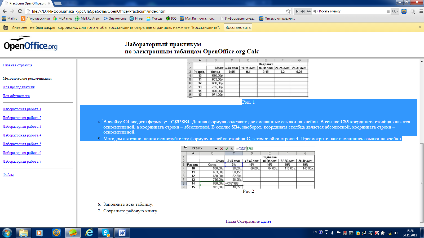Click the address bar URL field
This screenshot has height=238, width=424.
[x=158, y=11]
